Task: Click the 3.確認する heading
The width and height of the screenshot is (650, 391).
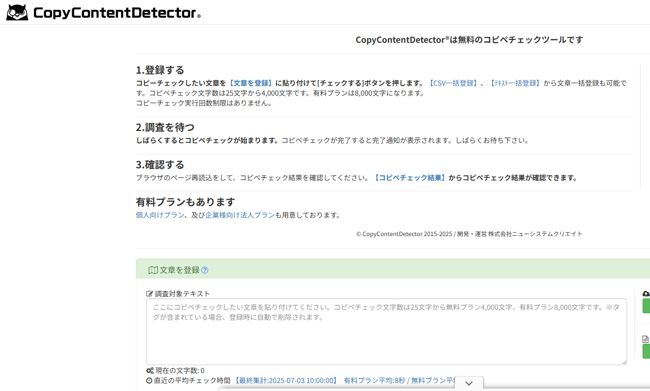Action: (x=160, y=164)
